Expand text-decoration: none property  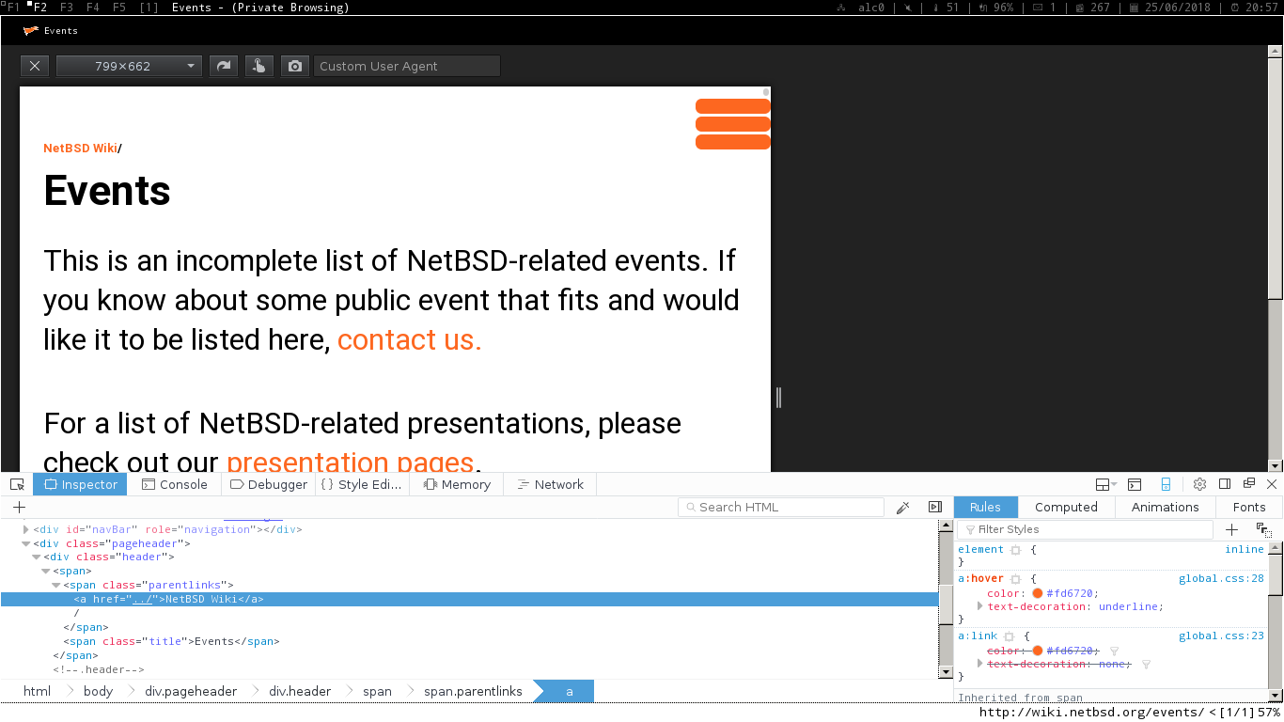click(980, 664)
